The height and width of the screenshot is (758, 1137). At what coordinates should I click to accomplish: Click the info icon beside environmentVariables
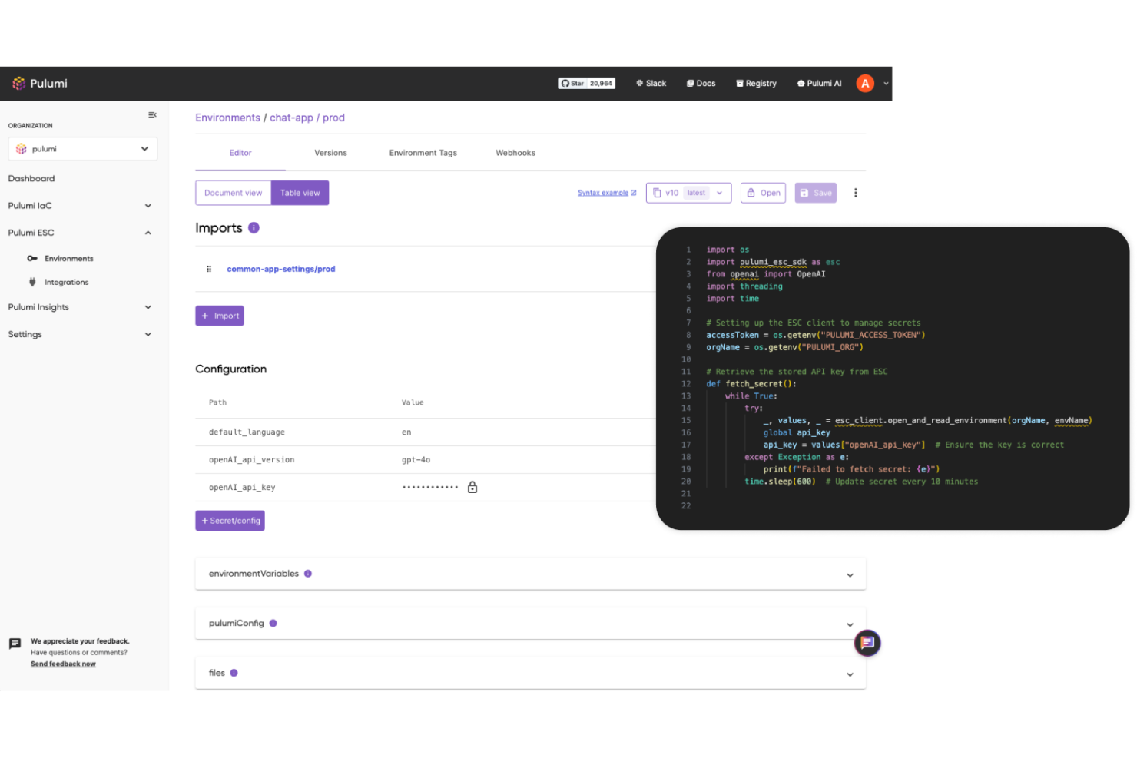pos(308,574)
